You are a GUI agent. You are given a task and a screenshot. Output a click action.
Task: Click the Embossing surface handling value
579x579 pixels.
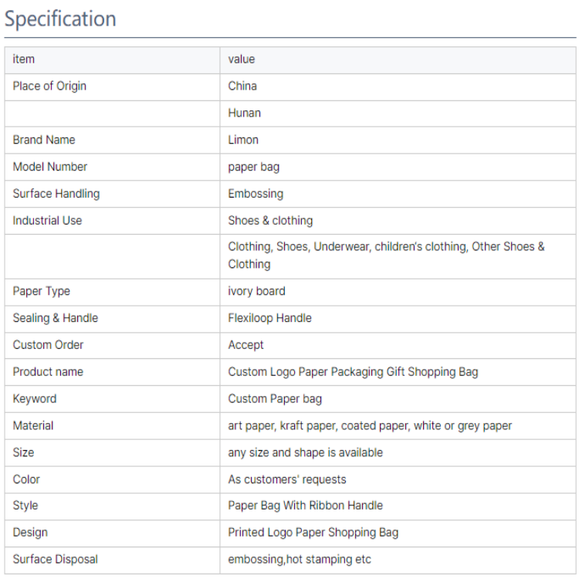[x=256, y=194]
